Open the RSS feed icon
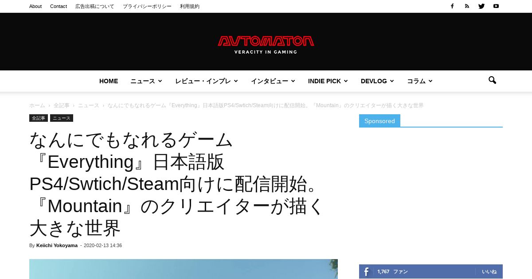The width and height of the screenshot is (532, 279). click(467, 6)
